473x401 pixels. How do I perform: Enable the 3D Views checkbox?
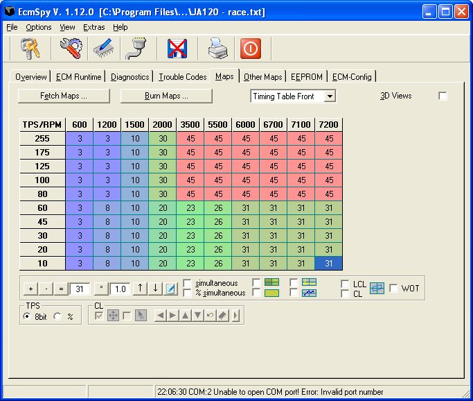(x=443, y=96)
